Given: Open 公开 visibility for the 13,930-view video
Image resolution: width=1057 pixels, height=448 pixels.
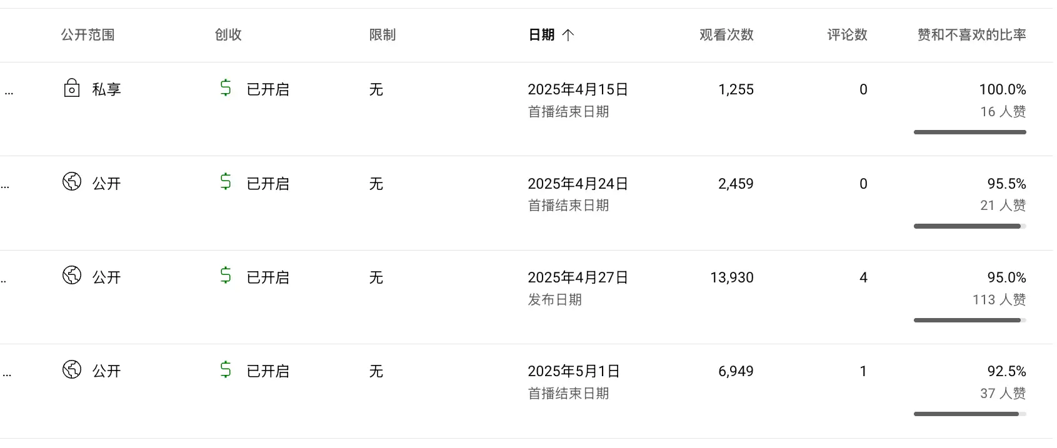Looking at the screenshot, I should (106, 277).
